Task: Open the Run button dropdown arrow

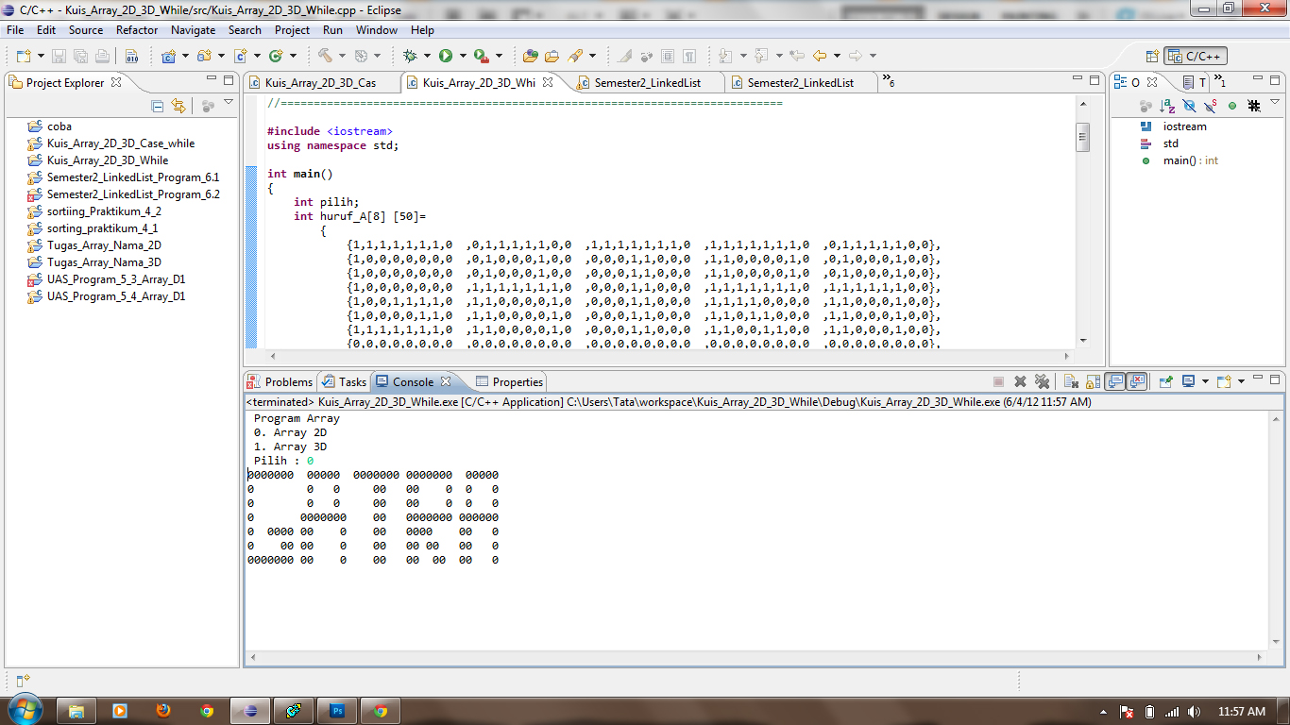Action: point(462,55)
